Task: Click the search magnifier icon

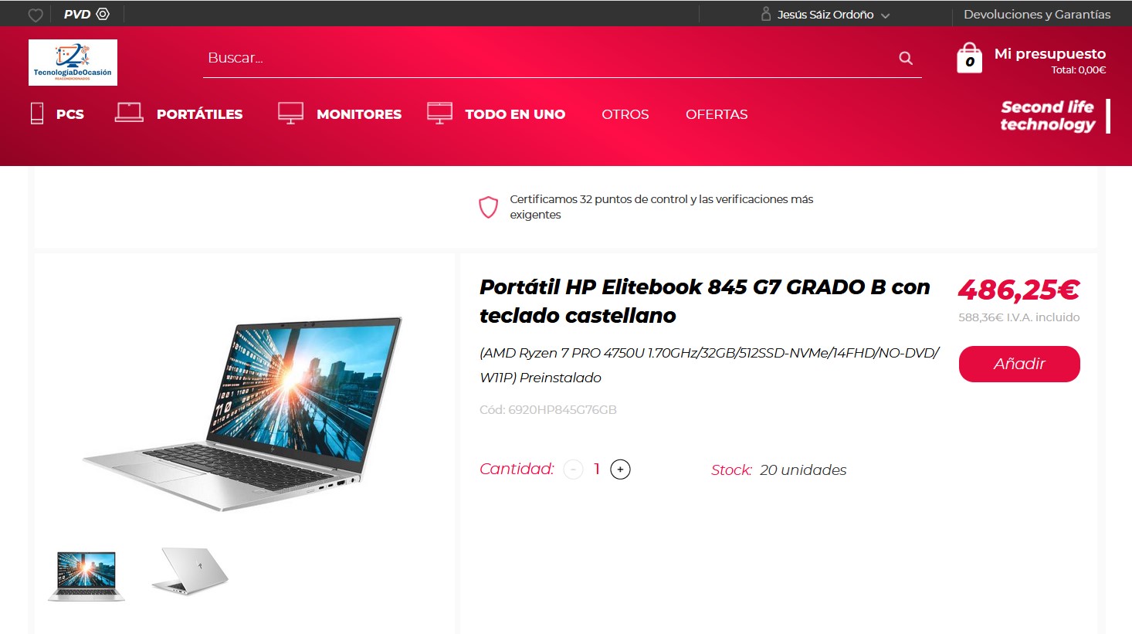Action: click(906, 58)
